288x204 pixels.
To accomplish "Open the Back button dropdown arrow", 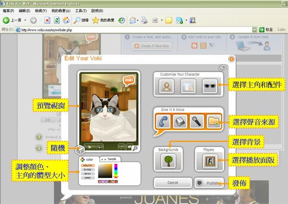I will [25, 20].
